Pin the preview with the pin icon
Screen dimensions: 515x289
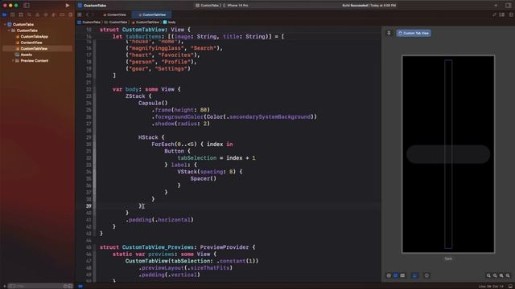(389, 33)
